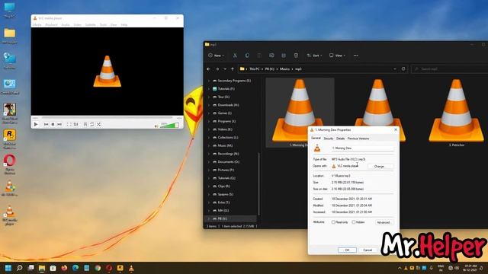Click OK in Properties dialog
Viewport: 488px width, 274px height.
pos(347,250)
